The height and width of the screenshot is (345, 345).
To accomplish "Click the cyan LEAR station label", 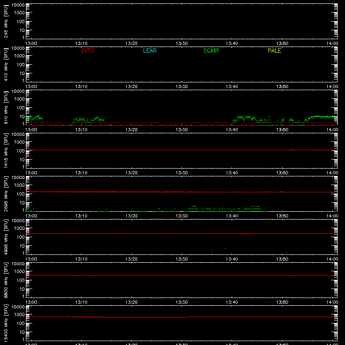I will click(x=150, y=50).
